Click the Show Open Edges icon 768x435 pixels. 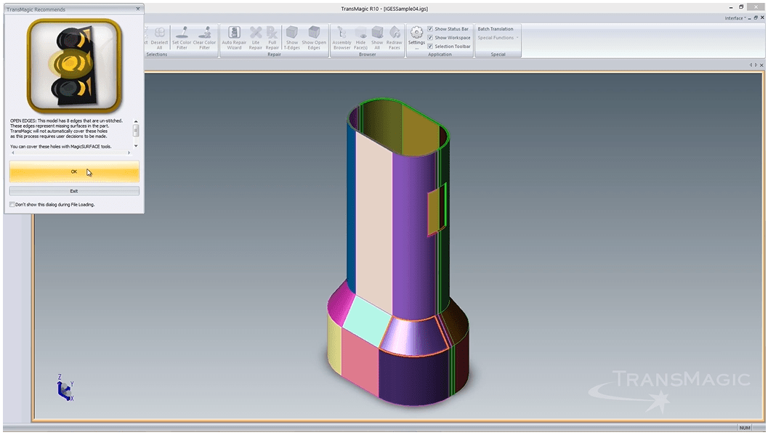click(314, 37)
